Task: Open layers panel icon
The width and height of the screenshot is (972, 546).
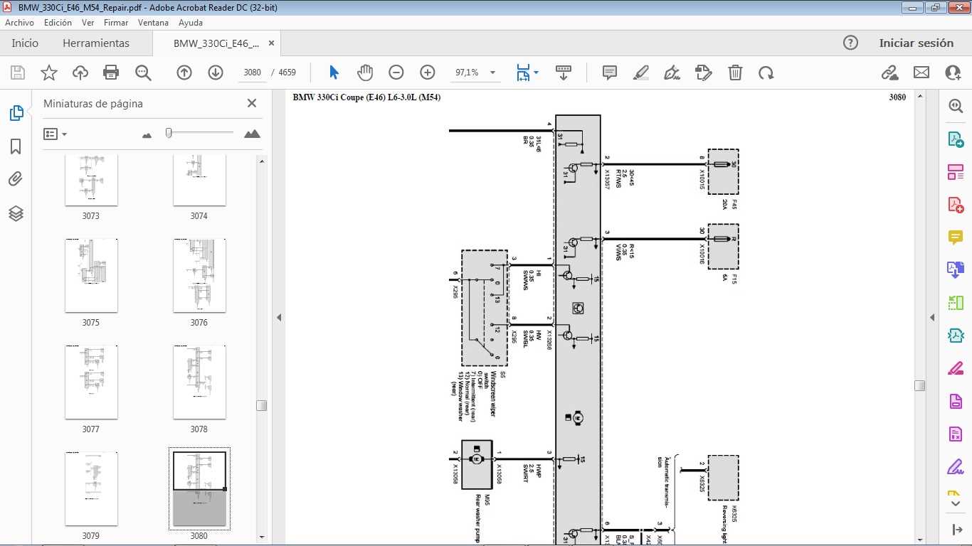Action: [16, 213]
